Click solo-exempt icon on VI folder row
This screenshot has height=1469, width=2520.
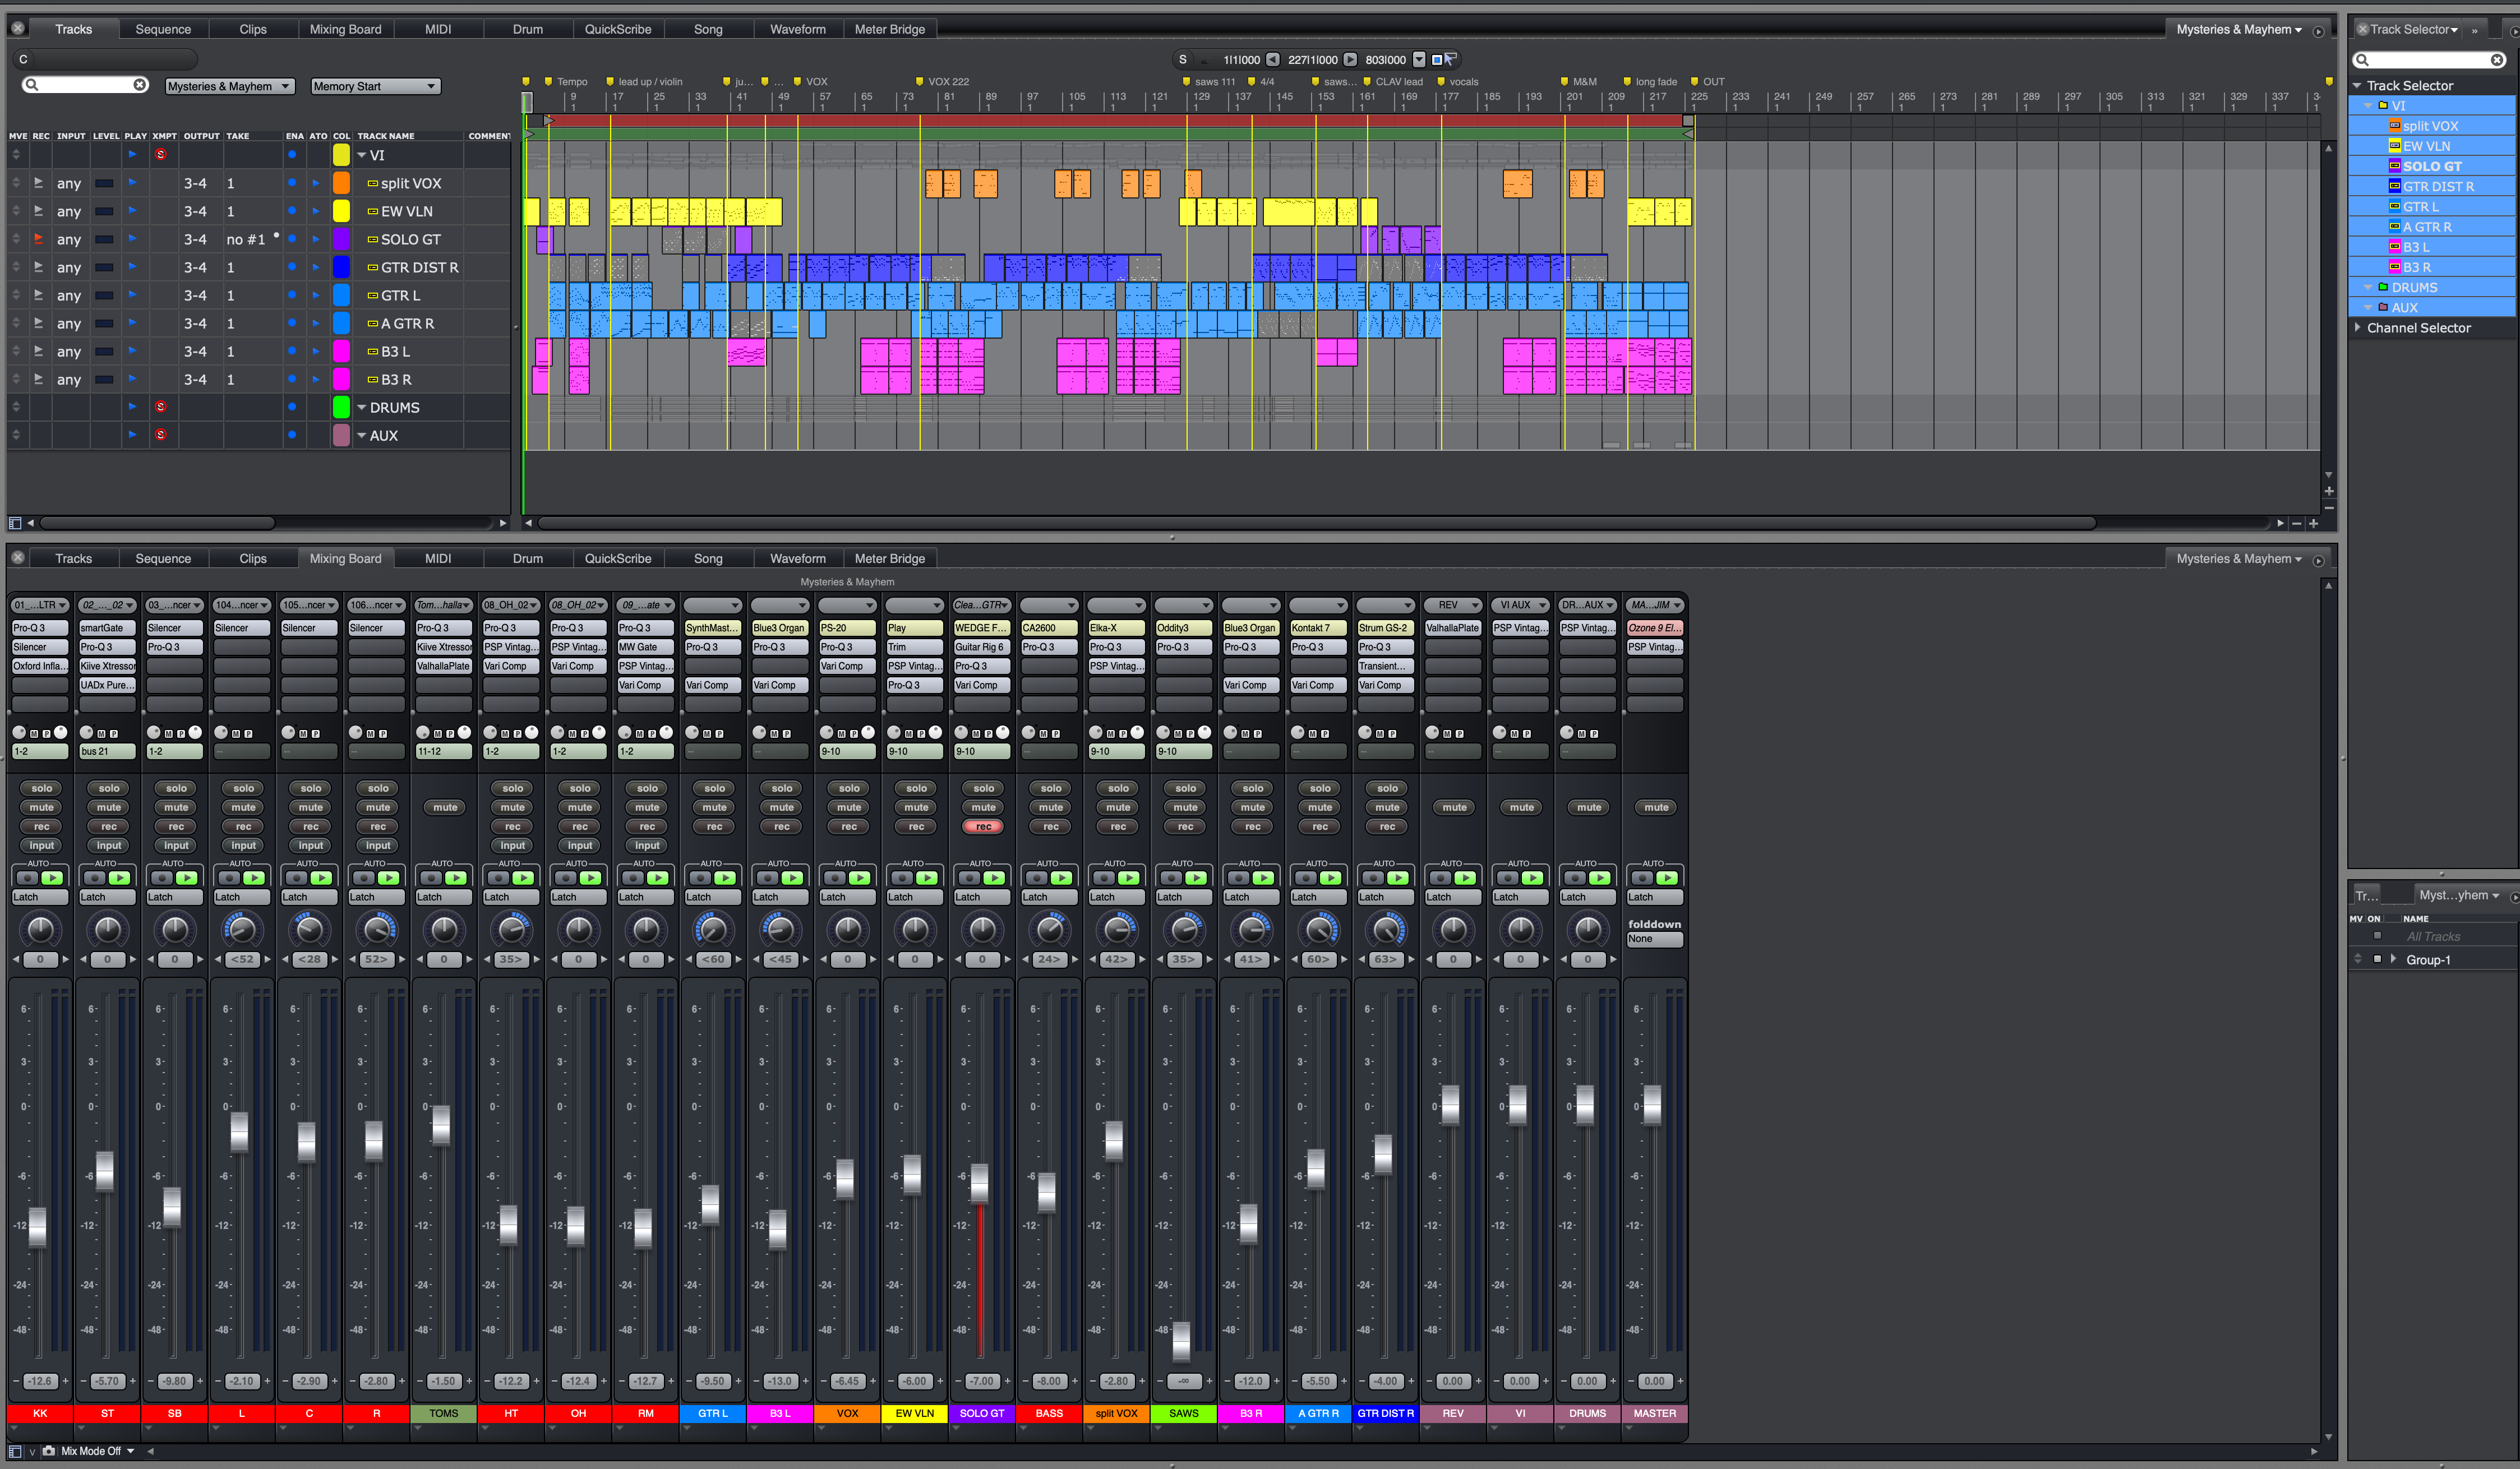(x=161, y=154)
